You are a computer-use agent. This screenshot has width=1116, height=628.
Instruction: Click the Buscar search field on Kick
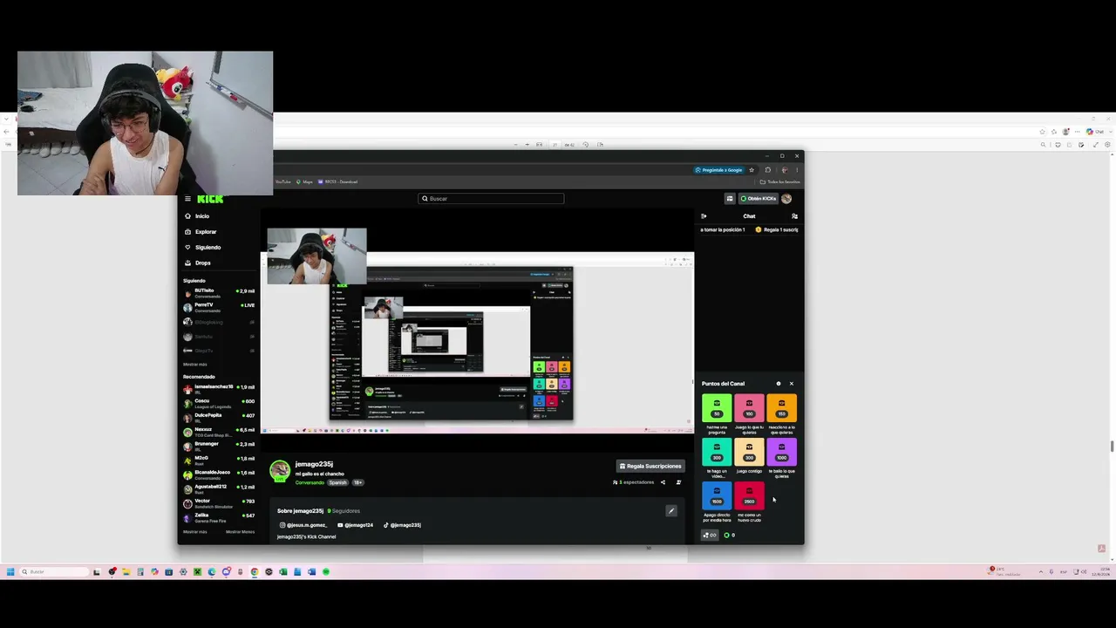tap(491, 199)
